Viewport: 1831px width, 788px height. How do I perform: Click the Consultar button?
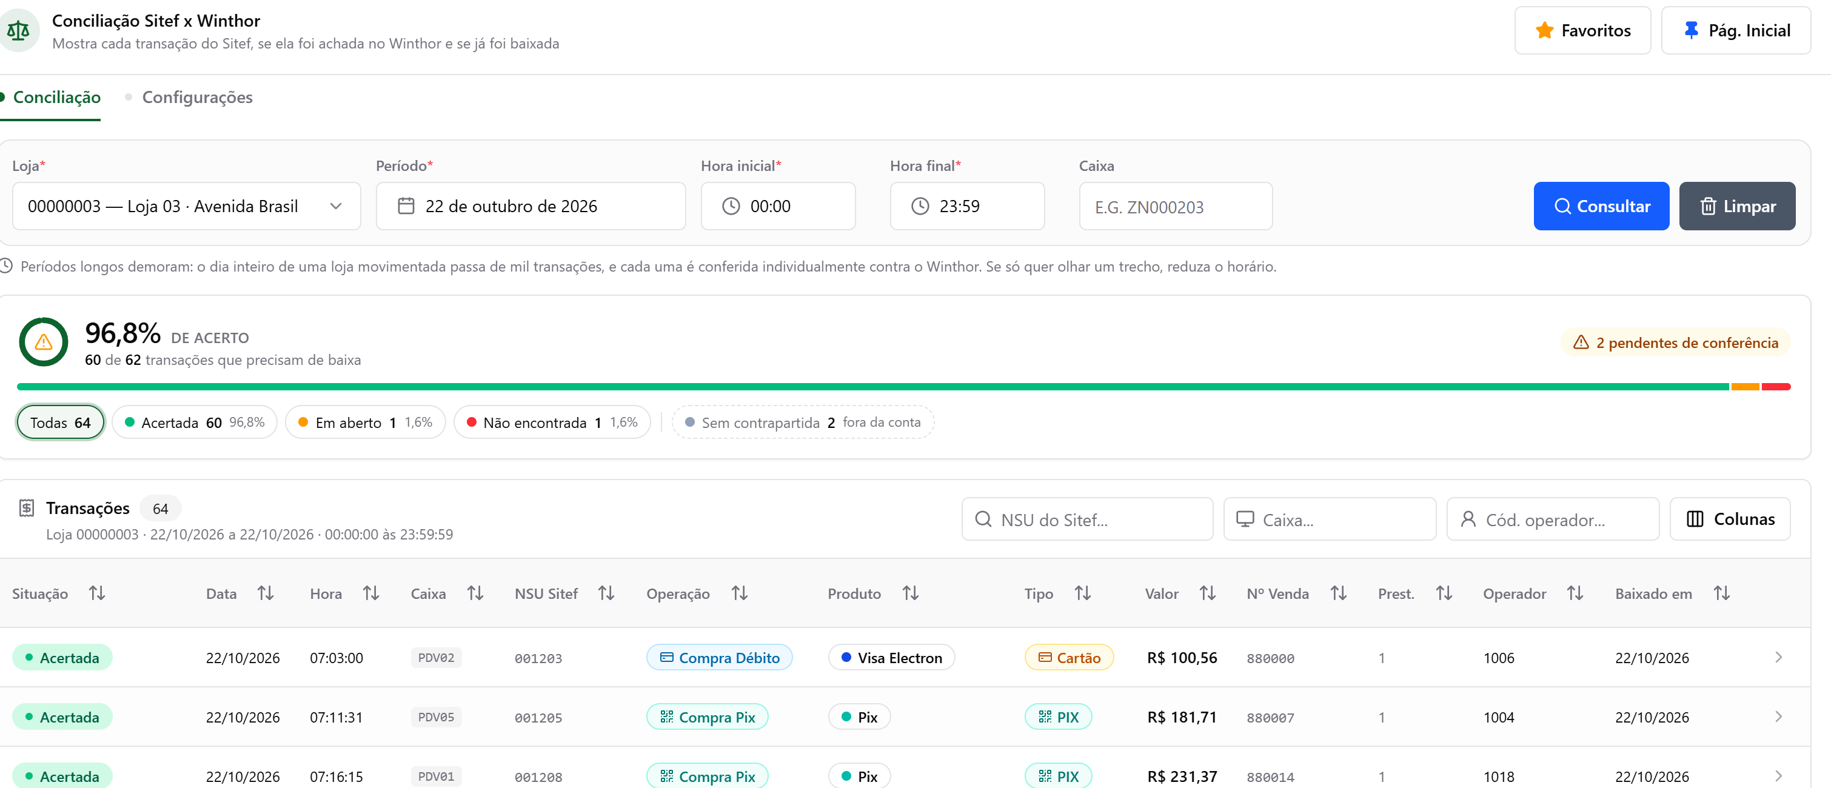click(x=1601, y=206)
